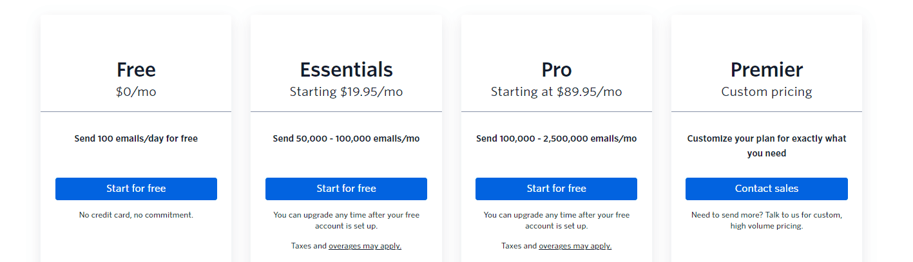This screenshot has width=913, height=262.
Task: Click the Starting $19.95/mo price text
Action: pos(346,92)
